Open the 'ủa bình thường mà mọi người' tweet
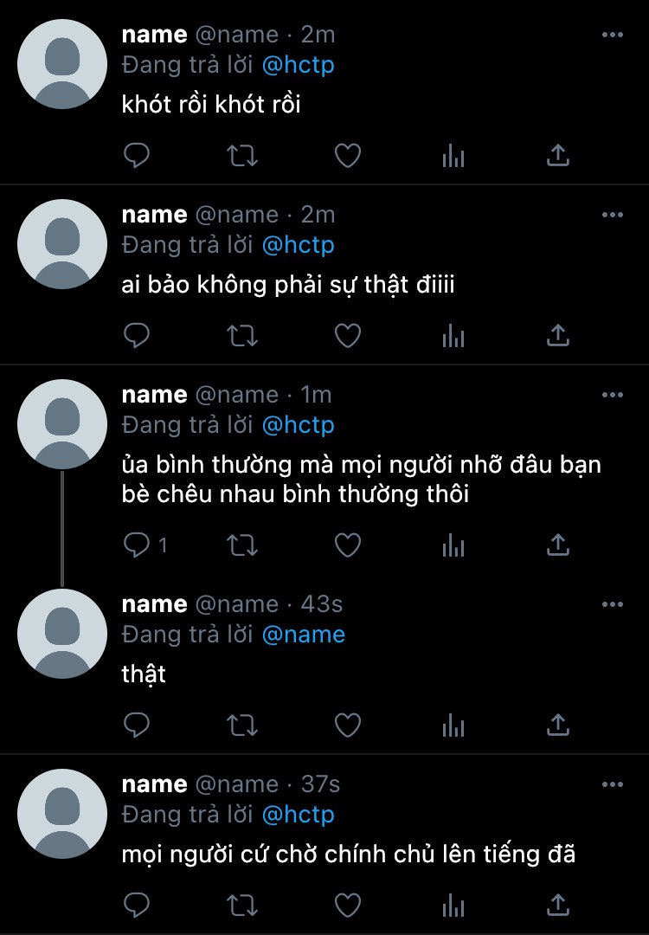This screenshot has width=649, height=935. (361, 480)
